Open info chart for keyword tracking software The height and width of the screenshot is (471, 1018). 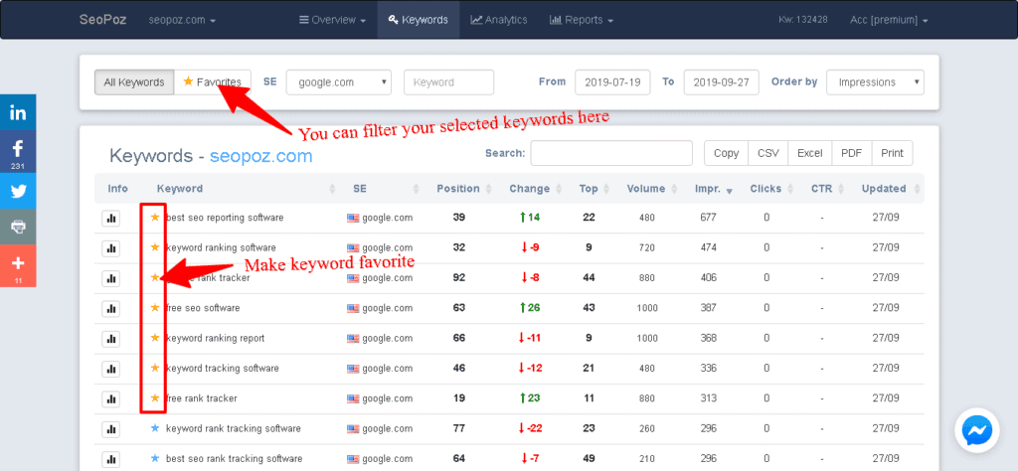(x=111, y=369)
